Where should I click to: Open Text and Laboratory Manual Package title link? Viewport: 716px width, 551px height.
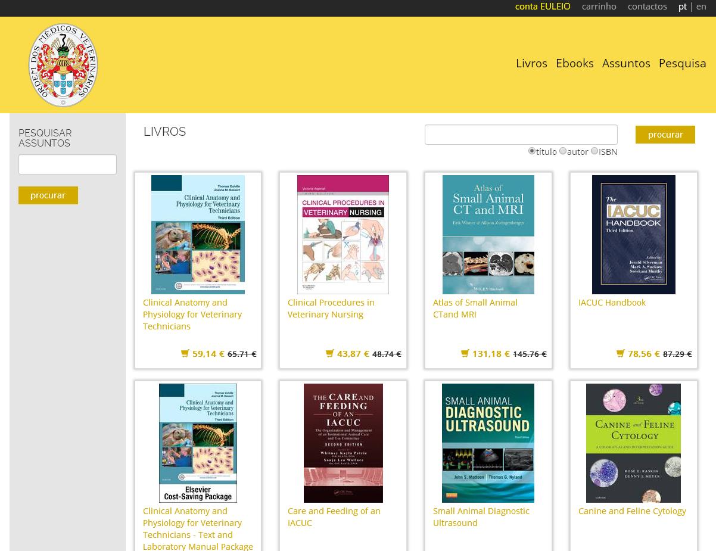coord(198,528)
